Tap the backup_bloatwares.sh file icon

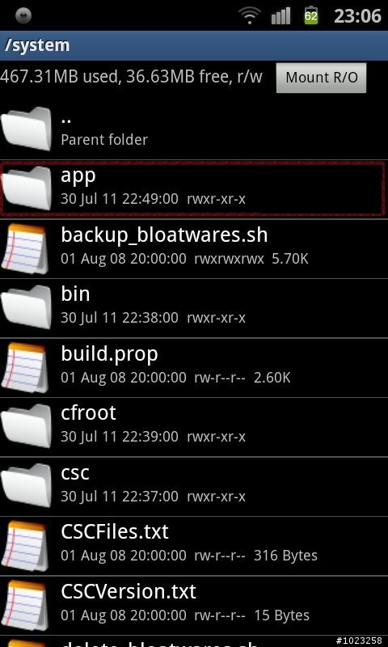coord(25,249)
